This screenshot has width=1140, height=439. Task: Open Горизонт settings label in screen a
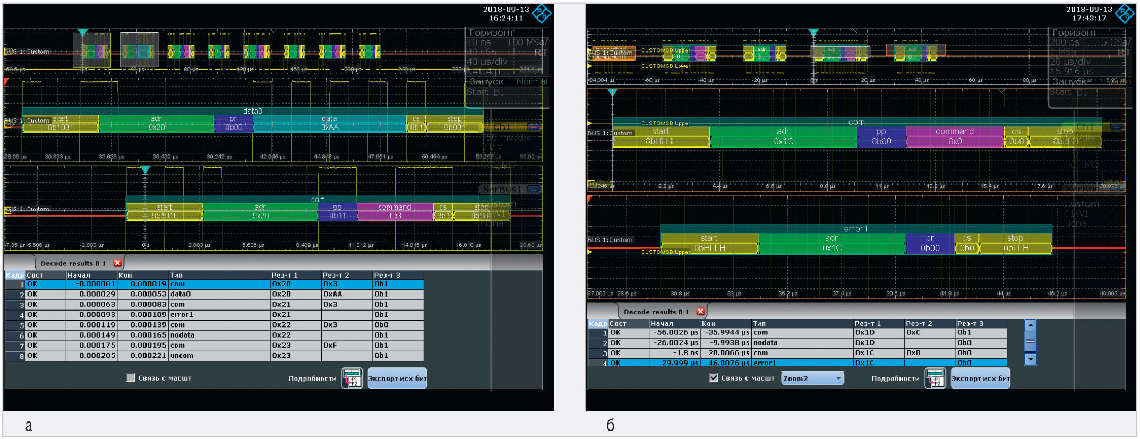tap(491, 32)
